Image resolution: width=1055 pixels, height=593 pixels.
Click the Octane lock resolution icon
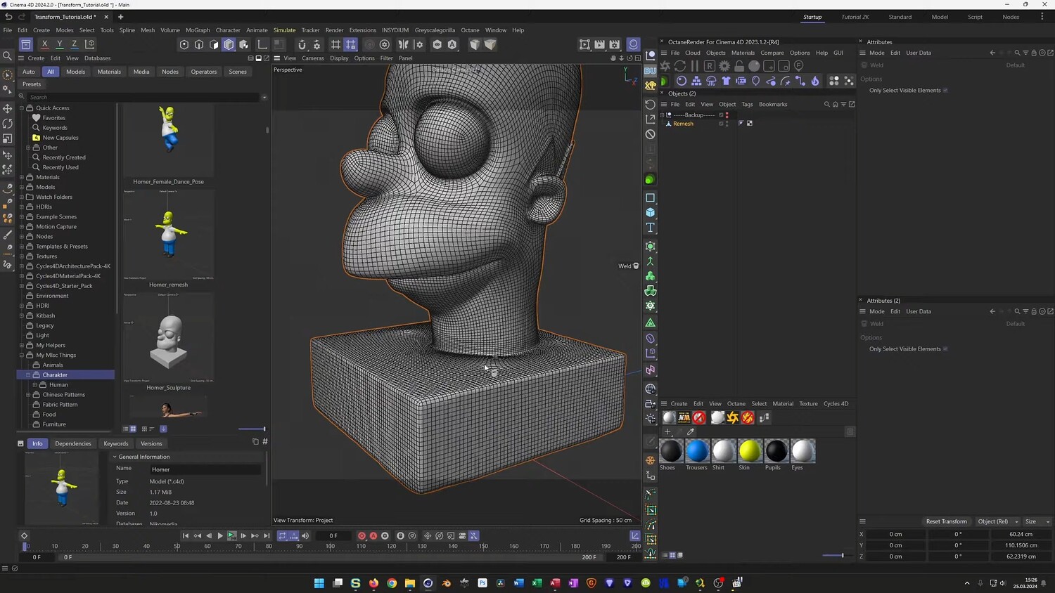(x=739, y=65)
